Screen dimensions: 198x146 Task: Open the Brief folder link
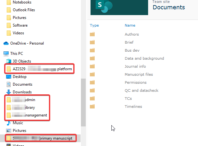coord(129,42)
